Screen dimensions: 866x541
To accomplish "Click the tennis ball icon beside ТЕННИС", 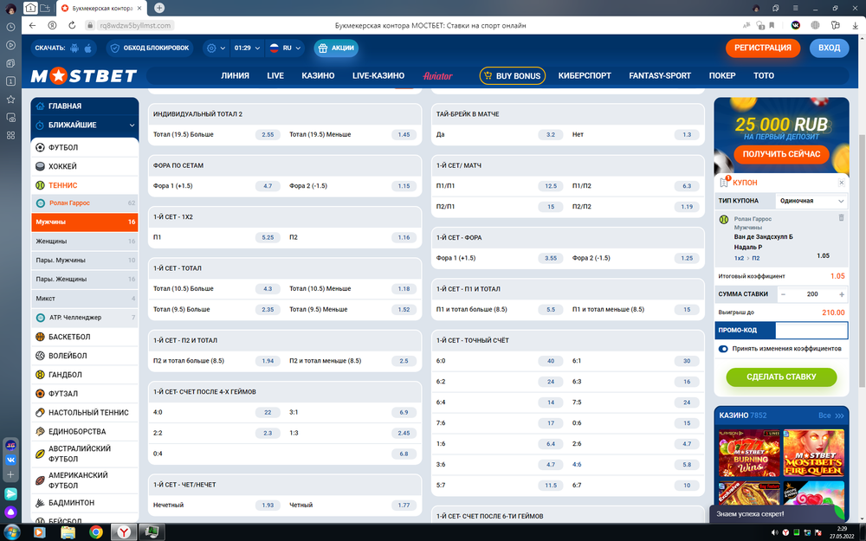I will coord(40,185).
